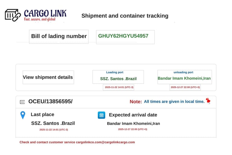
Task: Click the Bill of lading number label box
Action: 59,36
